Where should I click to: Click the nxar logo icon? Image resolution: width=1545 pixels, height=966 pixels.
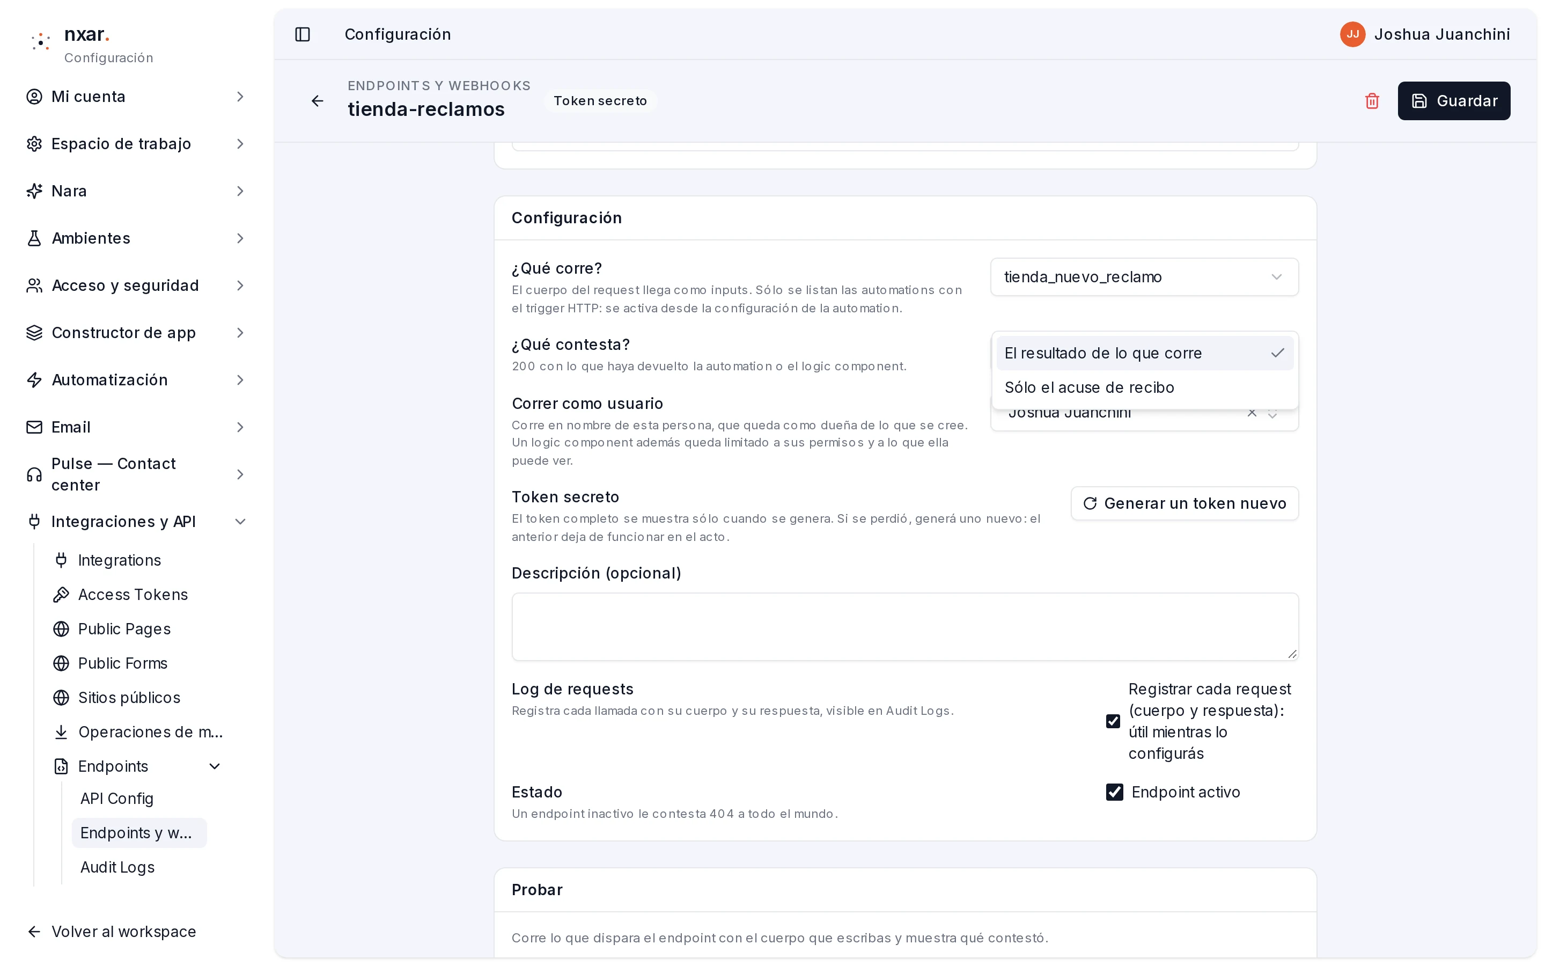41,41
